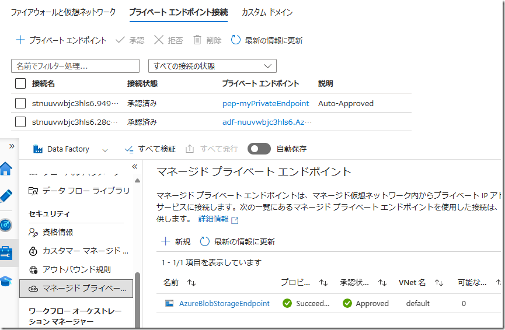Open the Manage toolbox icon

[6, 253]
